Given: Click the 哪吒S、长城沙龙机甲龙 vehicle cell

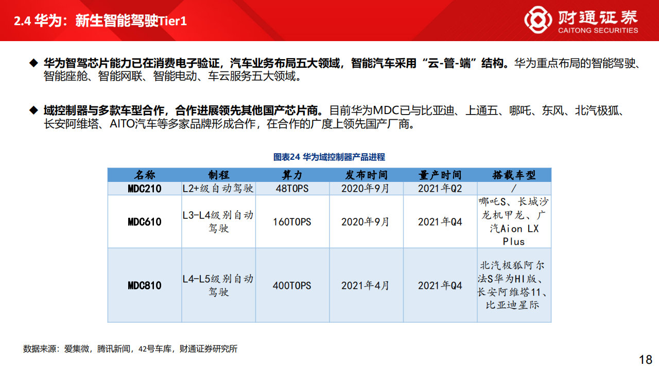Looking at the screenshot, I should pos(514,222).
